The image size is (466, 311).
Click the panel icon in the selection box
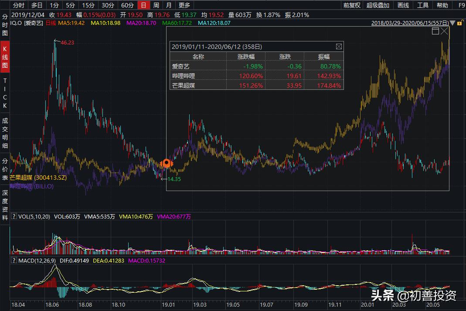click(435, 31)
